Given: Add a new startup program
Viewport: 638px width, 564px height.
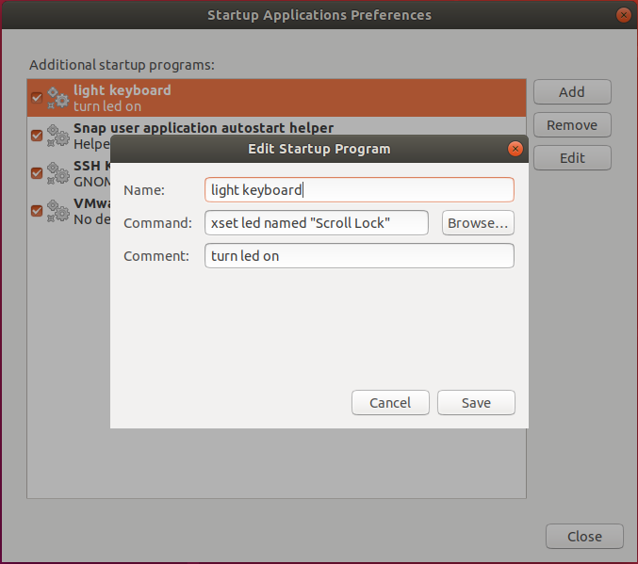Looking at the screenshot, I should coord(572,92).
